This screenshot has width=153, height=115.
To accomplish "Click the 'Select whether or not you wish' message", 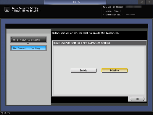I will (x=86, y=33).
